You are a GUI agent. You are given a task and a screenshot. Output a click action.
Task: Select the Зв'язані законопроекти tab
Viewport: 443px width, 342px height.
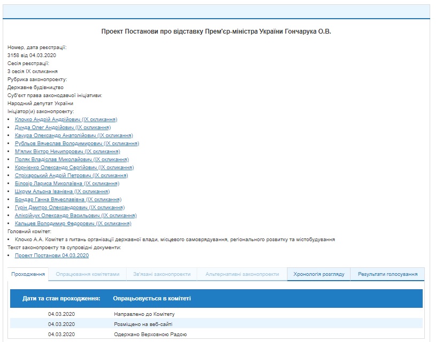tap(161, 274)
